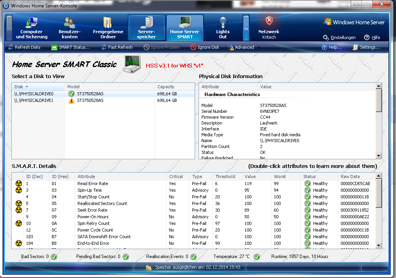Open the Benutzerkonten tab
396x278 pixels.
click(x=70, y=28)
